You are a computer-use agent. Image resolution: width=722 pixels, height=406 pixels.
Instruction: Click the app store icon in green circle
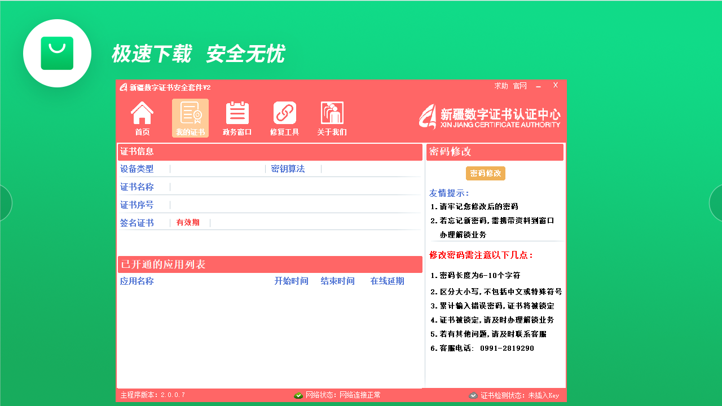[x=57, y=53]
